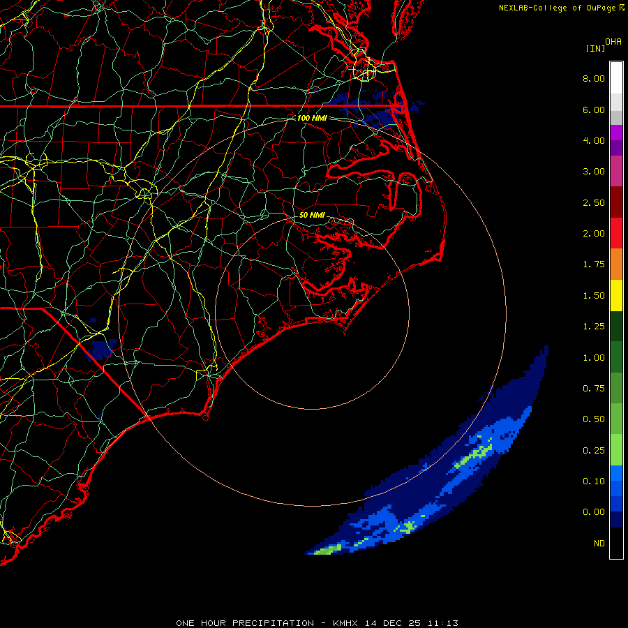The image size is (628, 628).
Task: Click the 0.00 legend value
Action: point(594,512)
